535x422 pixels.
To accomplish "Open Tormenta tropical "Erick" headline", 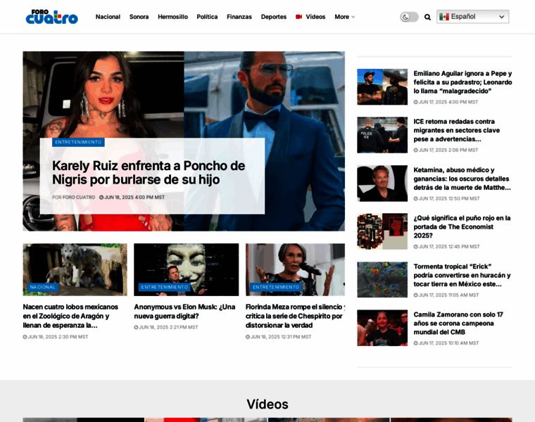I will click(x=462, y=275).
